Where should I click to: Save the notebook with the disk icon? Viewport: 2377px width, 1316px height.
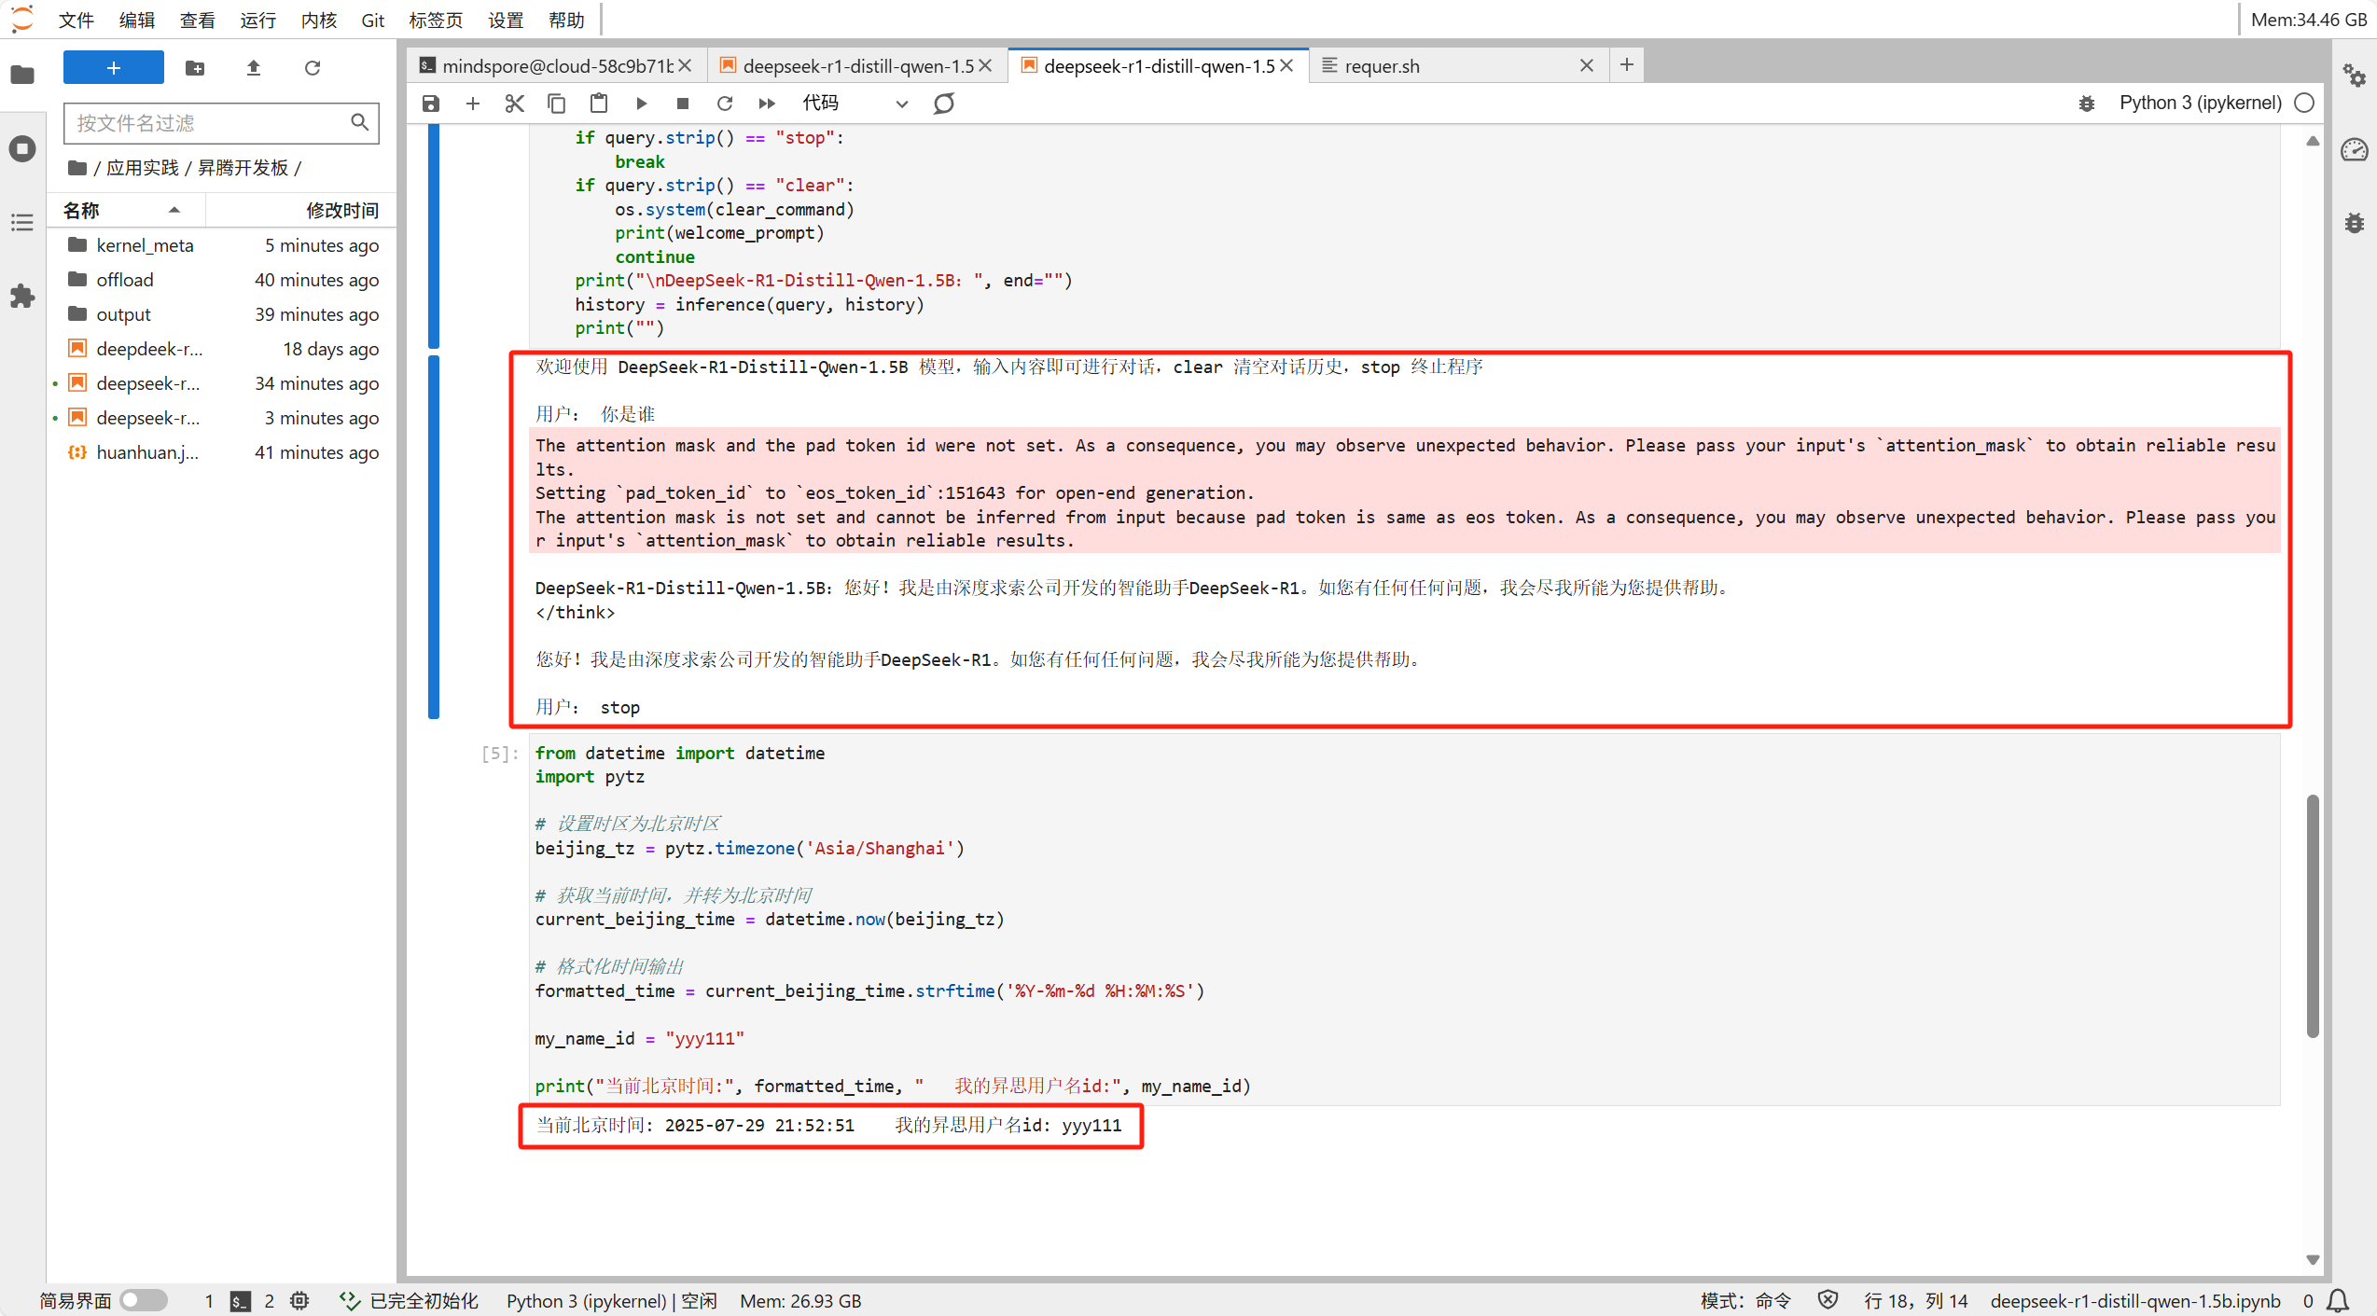coord(430,104)
